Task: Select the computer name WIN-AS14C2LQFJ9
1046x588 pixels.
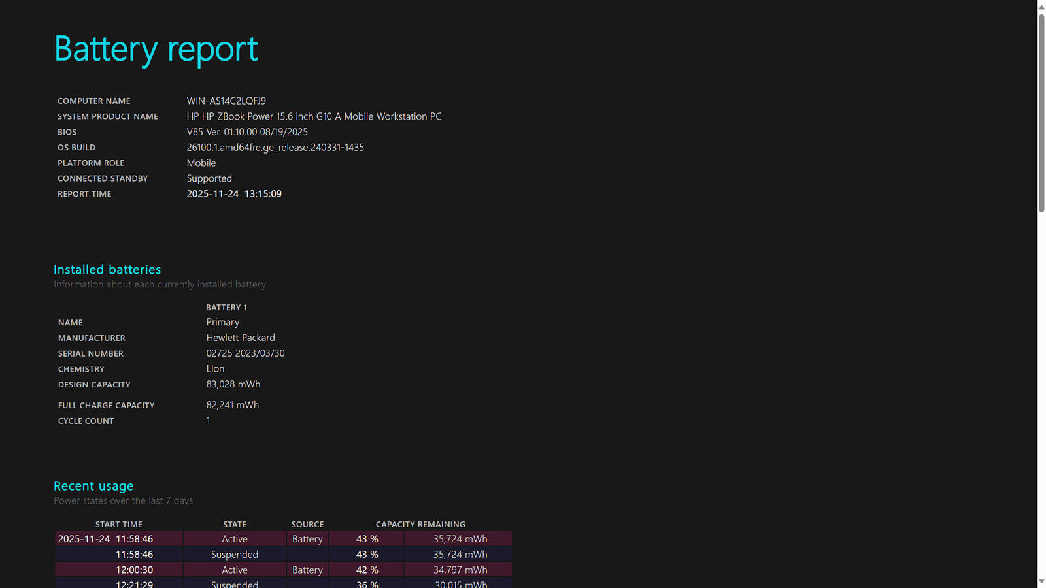Action: pyautogui.click(x=226, y=101)
